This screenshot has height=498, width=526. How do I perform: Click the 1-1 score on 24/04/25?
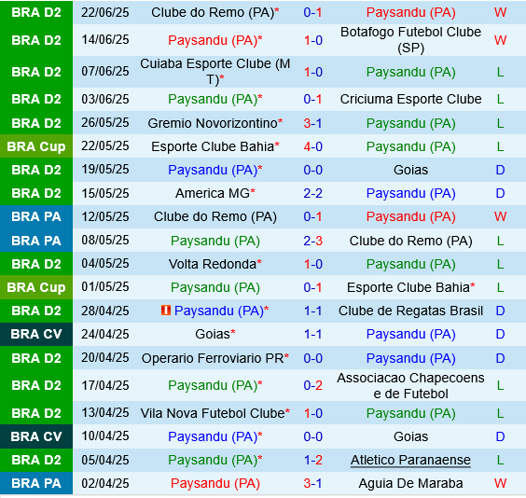312,334
